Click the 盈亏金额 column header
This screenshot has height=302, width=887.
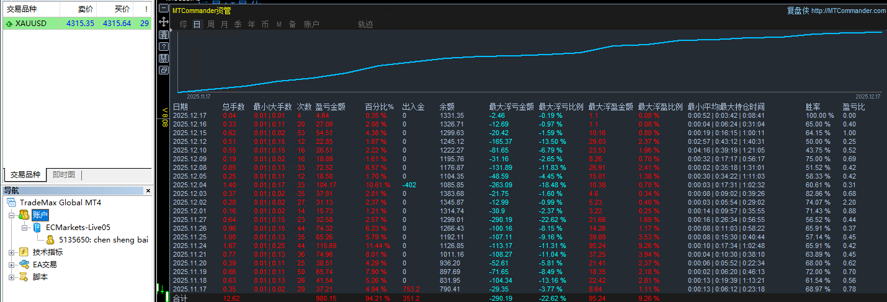[x=331, y=107]
